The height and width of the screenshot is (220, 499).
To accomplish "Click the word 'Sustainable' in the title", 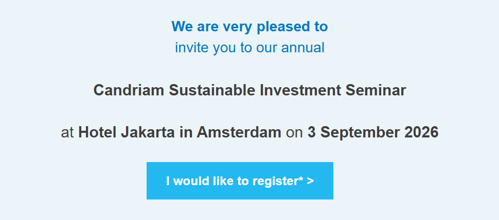I will [x=212, y=90].
